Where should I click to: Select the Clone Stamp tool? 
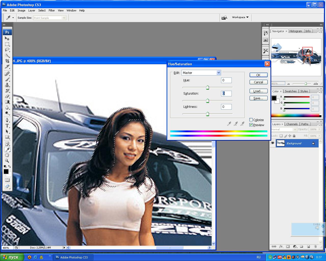(7, 85)
